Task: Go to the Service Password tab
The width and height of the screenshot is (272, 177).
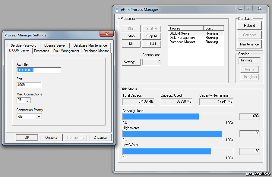Action: coord(24,45)
